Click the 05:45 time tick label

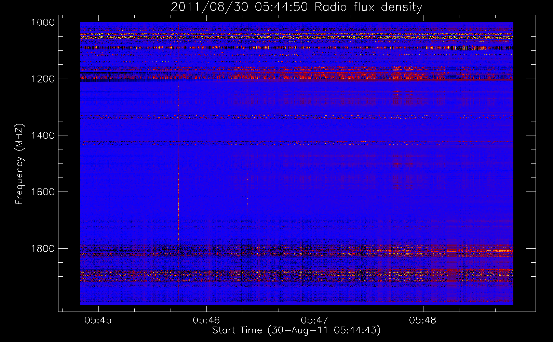[98, 320]
